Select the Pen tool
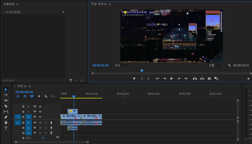 pyautogui.click(x=6, y=117)
